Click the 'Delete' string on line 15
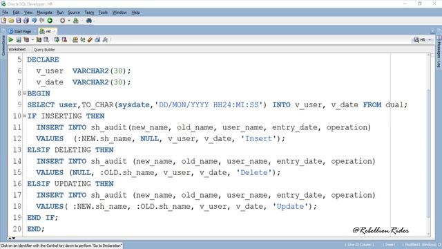442x249 pixels. (x=254, y=172)
